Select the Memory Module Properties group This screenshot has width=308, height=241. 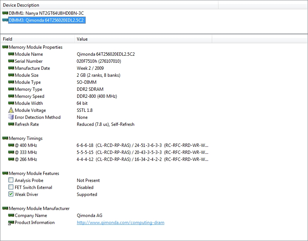click(x=35, y=47)
